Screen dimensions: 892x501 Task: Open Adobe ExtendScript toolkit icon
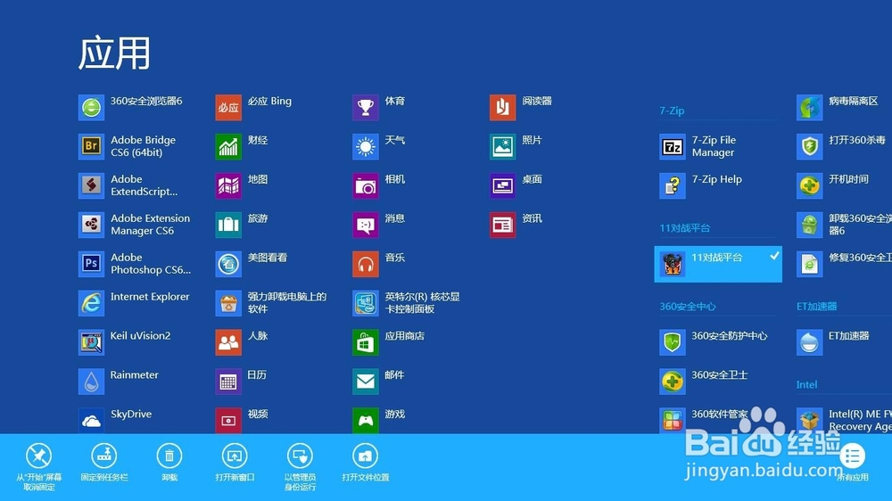point(91,186)
